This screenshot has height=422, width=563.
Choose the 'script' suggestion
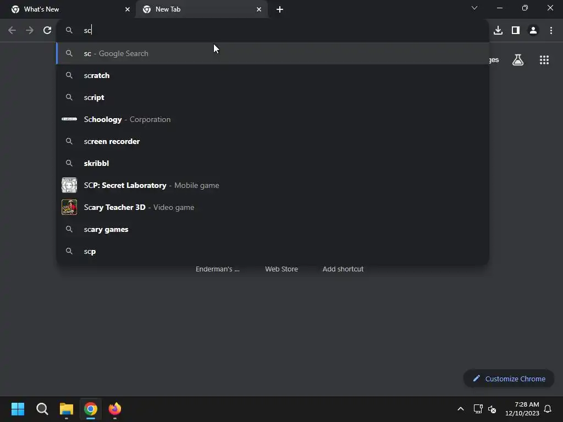coord(273,97)
